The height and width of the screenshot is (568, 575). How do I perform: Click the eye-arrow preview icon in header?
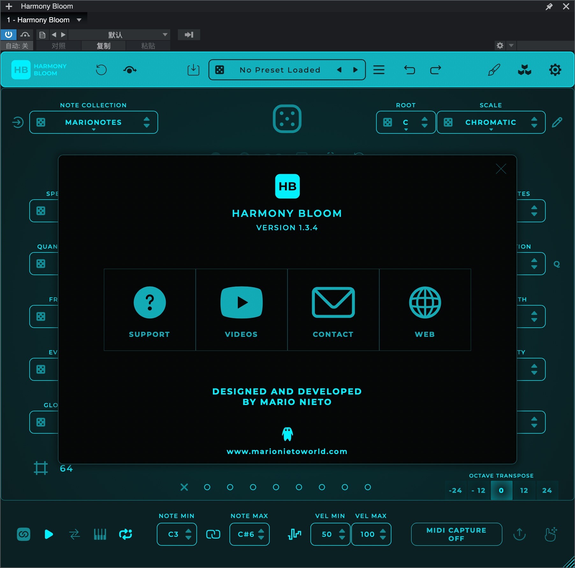pyautogui.click(x=130, y=70)
